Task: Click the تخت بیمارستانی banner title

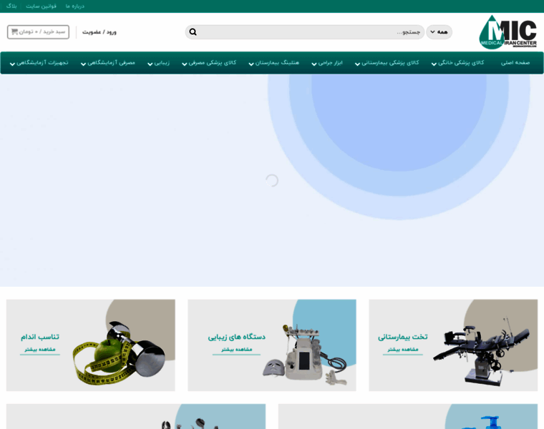Action: click(403, 337)
